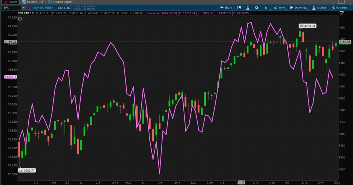Click the flask icon beside Share
The image size is (353, 185).
tap(248, 7)
